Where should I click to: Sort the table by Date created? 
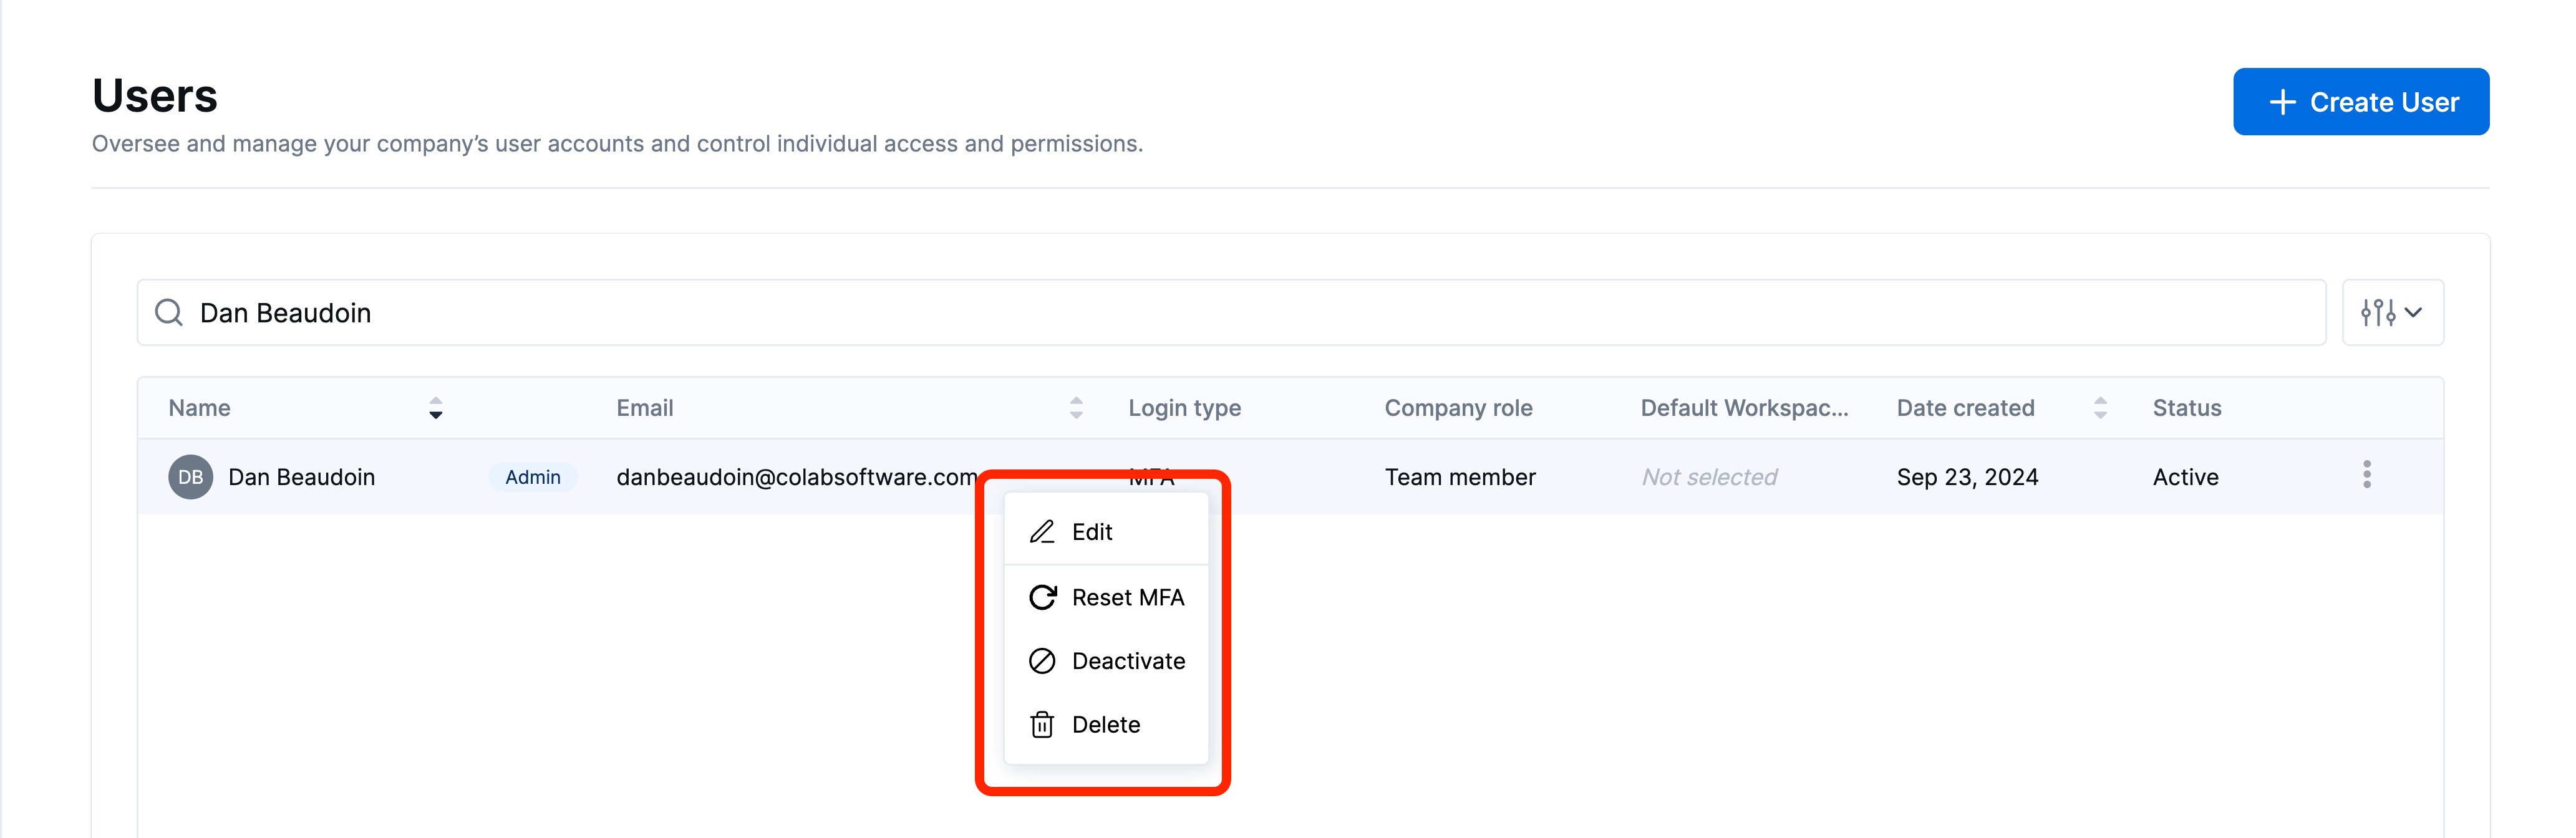2100,408
